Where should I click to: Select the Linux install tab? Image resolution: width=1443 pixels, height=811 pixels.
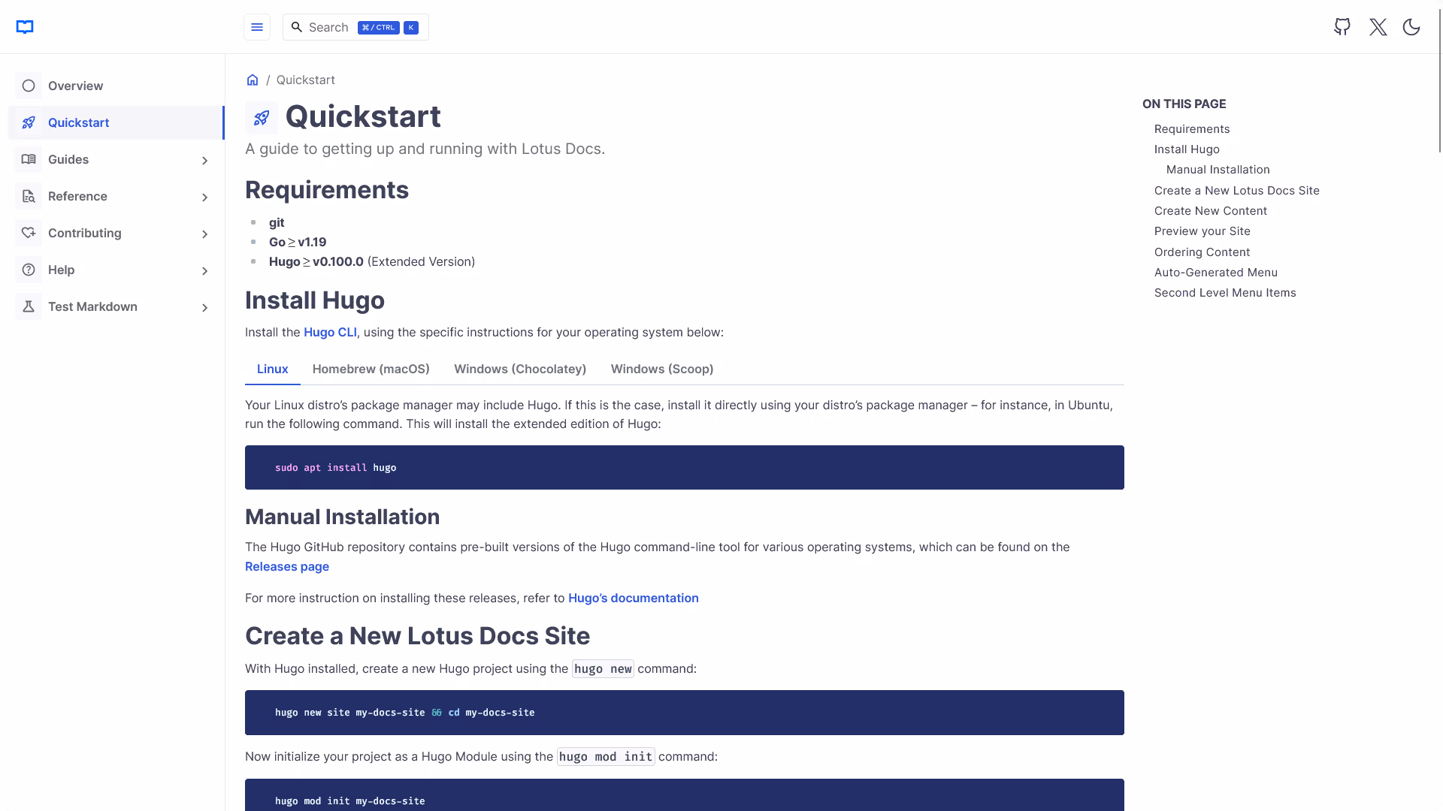coord(272,369)
